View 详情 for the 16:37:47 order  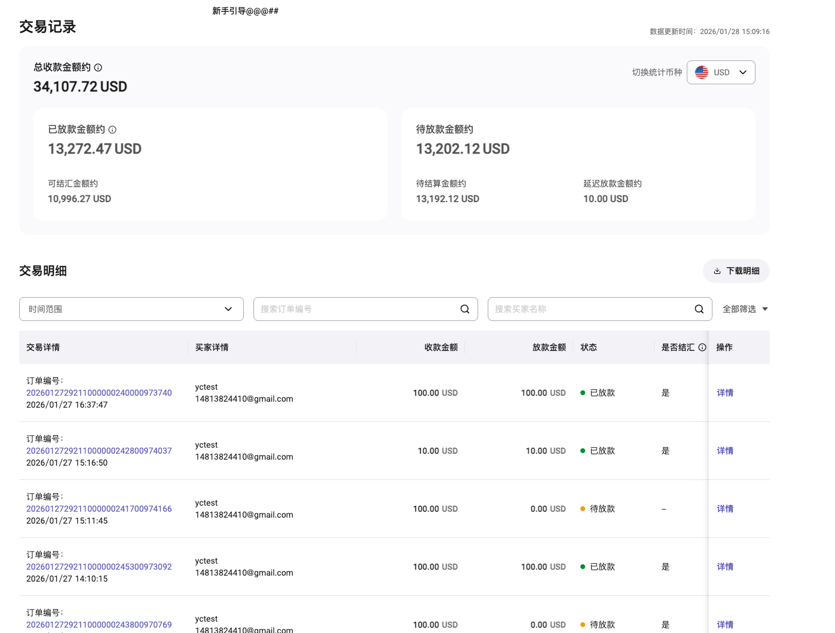tap(725, 393)
